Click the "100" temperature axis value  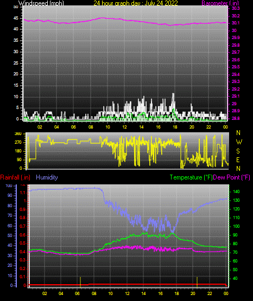tap(236, 226)
